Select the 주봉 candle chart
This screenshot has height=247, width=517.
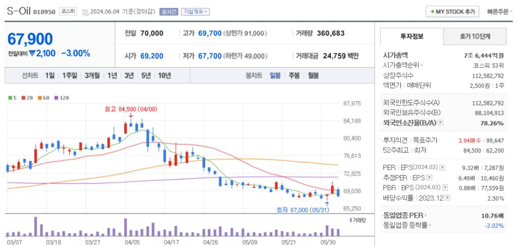pyautogui.click(x=294, y=76)
